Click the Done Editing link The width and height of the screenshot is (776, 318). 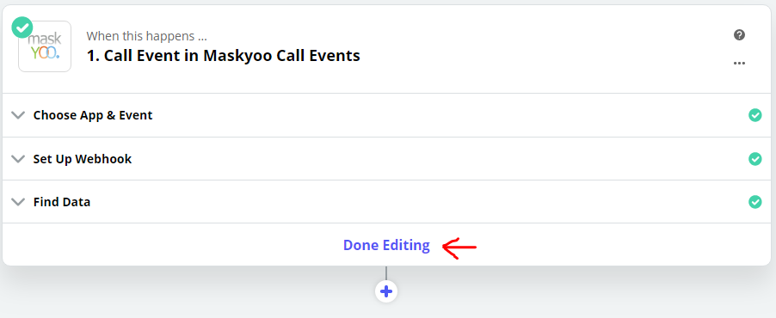click(386, 245)
